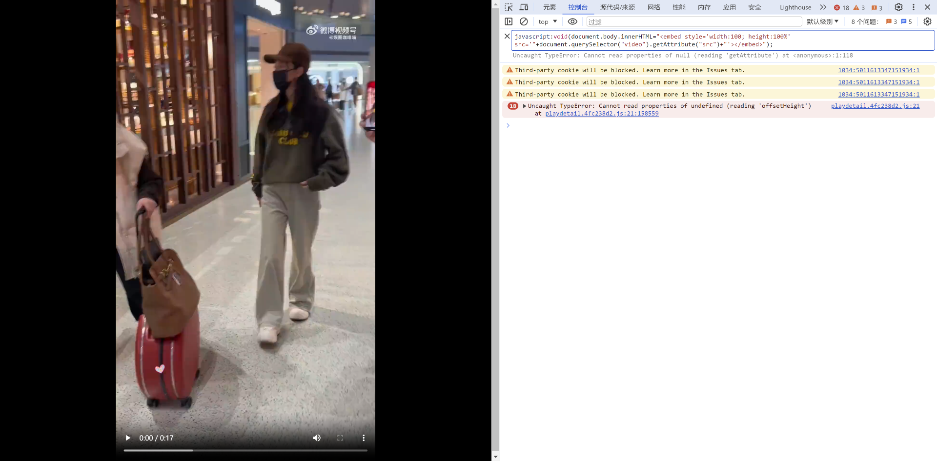Click the 3 warnings counter icon

pyautogui.click(x=859, y=8)
